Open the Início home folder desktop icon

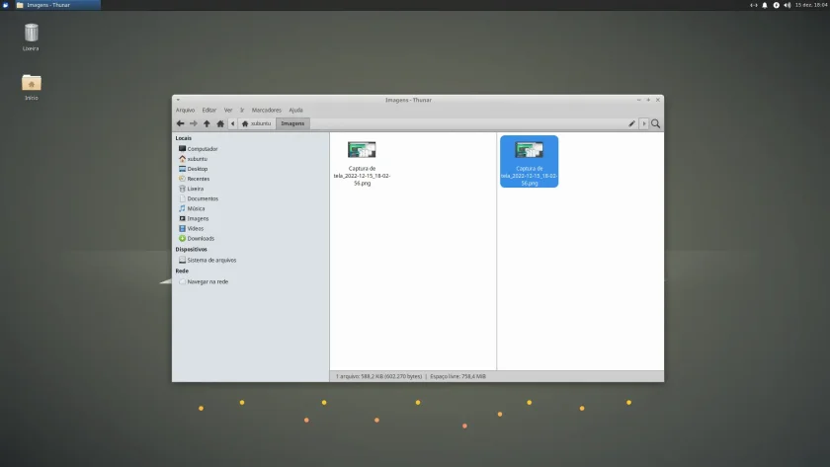coord(32,83)
